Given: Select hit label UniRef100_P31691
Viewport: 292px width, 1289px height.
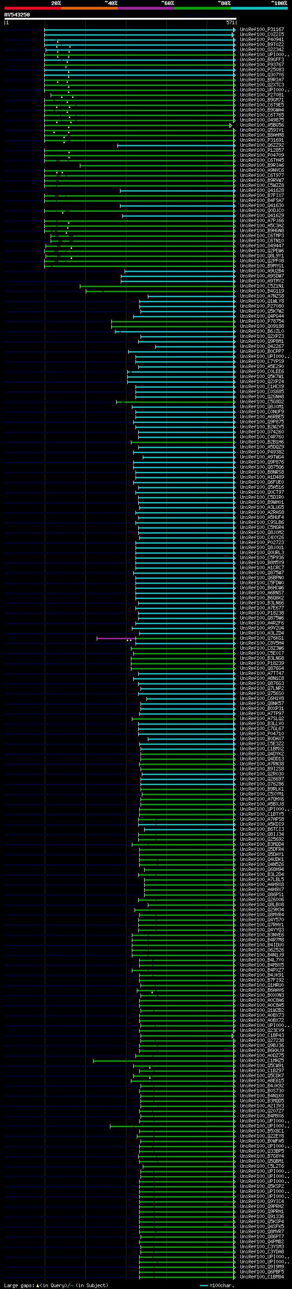Looking at the screenshot, I should pos(261,140).
